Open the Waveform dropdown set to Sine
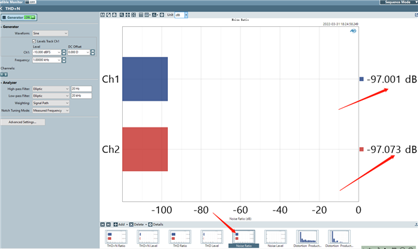 click(x=50, y=33)
